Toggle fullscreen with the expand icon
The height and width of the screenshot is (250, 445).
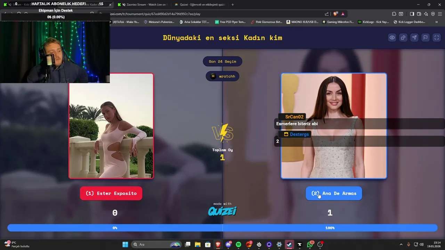coord(437,37)
